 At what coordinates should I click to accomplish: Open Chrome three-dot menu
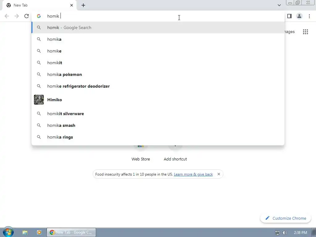[x=309, y=16]
